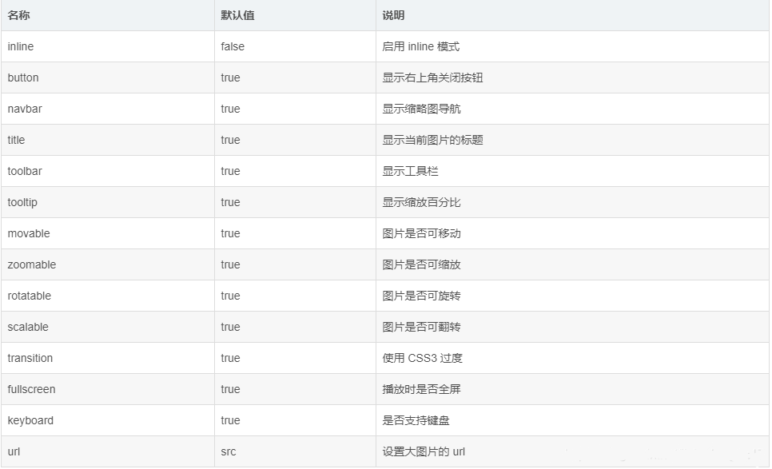
Task: Click the 名称 column header
Action: tap(18, 15)
